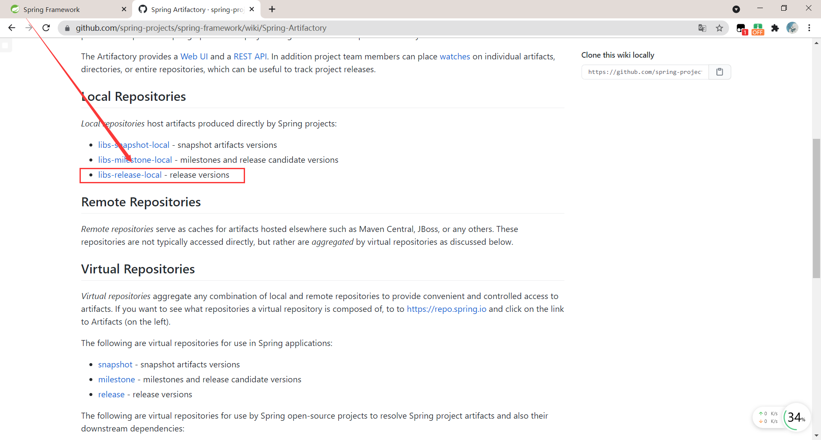Click the browser forward arrow

29,28
